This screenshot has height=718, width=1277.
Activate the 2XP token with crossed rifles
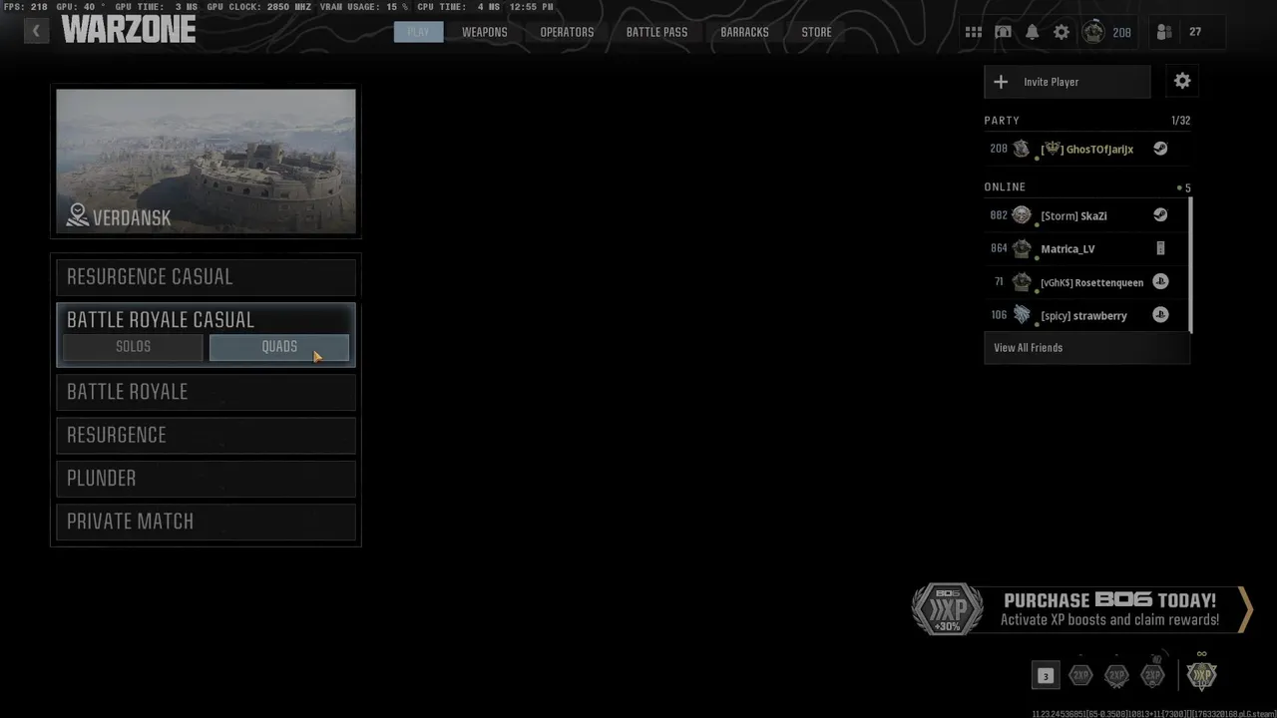point(1116,675)
